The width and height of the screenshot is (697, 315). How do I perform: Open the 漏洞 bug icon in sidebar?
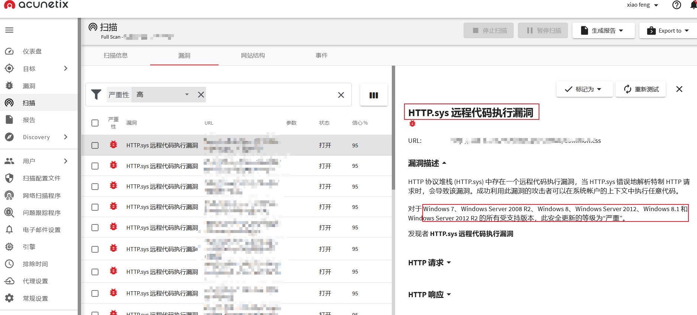pos(9,86)
